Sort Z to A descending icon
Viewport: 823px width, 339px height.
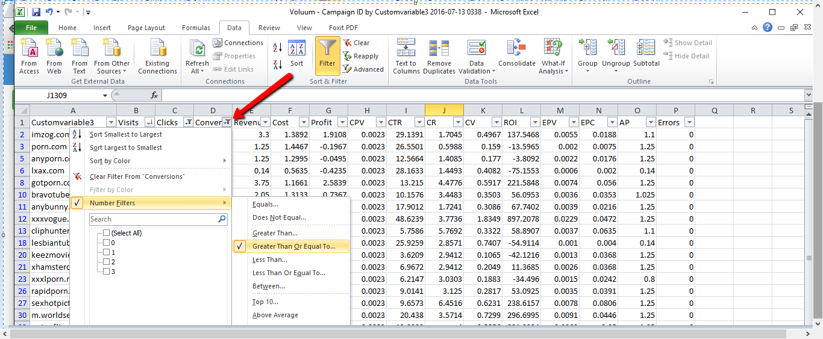point(278,64)
